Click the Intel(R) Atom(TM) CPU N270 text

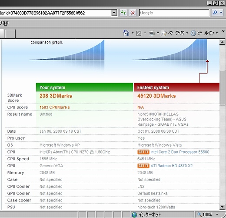[75, 152]
